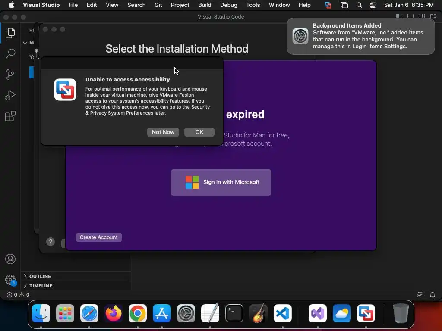
Task: Open the Accounts icon in activity bar
Action: [10, 259]
